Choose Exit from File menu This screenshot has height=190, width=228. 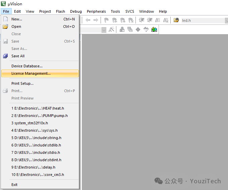pos(40,185)
